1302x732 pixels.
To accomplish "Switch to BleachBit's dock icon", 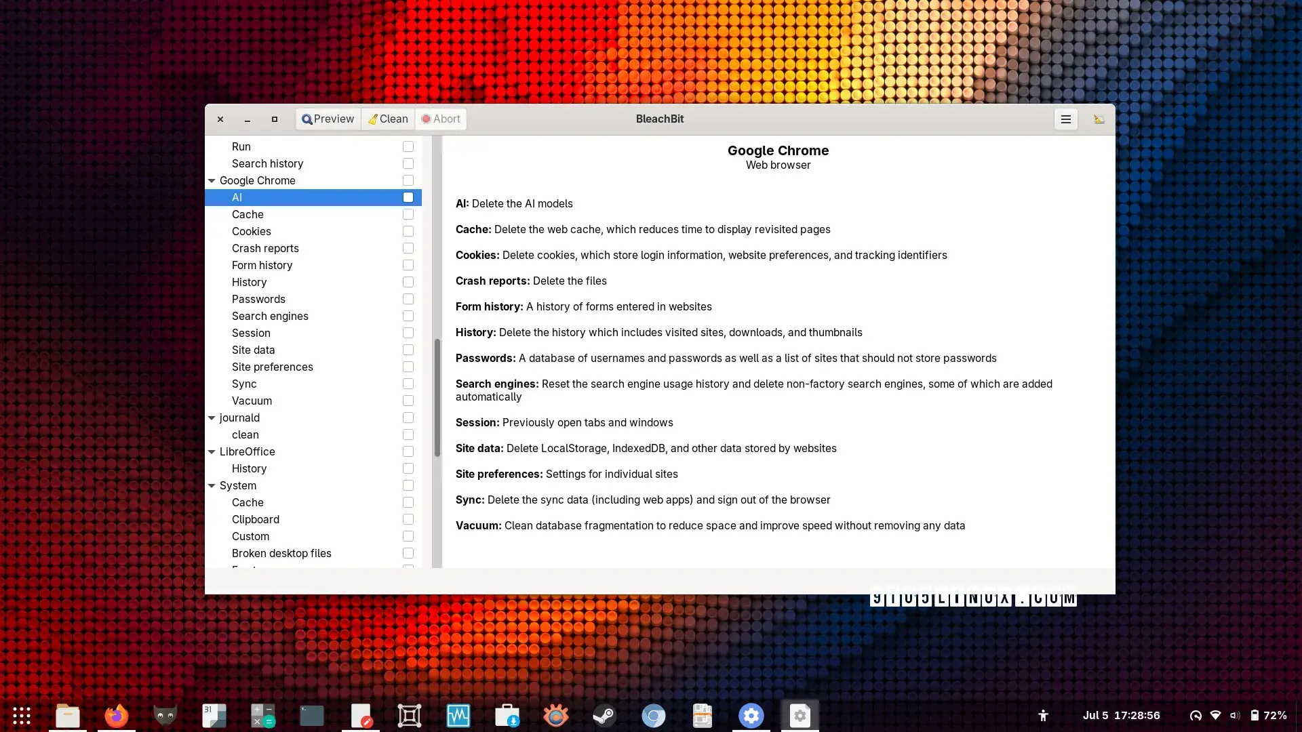I will point(800,716).
